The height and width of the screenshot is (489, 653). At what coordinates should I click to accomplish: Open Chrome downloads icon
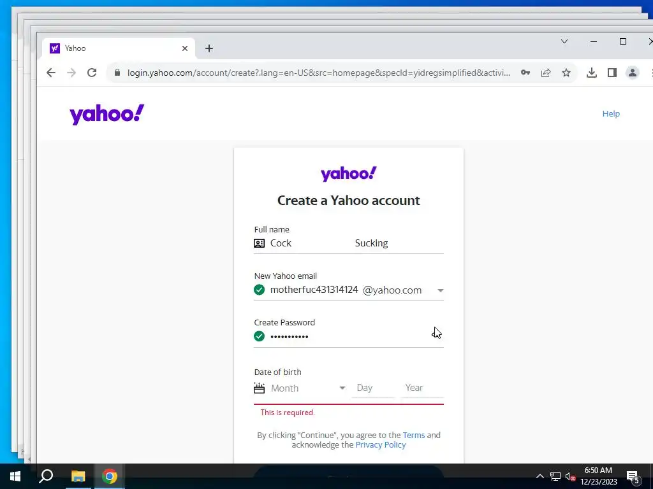point(591,73)
